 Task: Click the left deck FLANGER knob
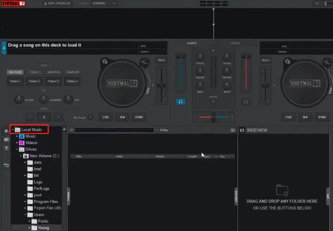pos(44,99)
